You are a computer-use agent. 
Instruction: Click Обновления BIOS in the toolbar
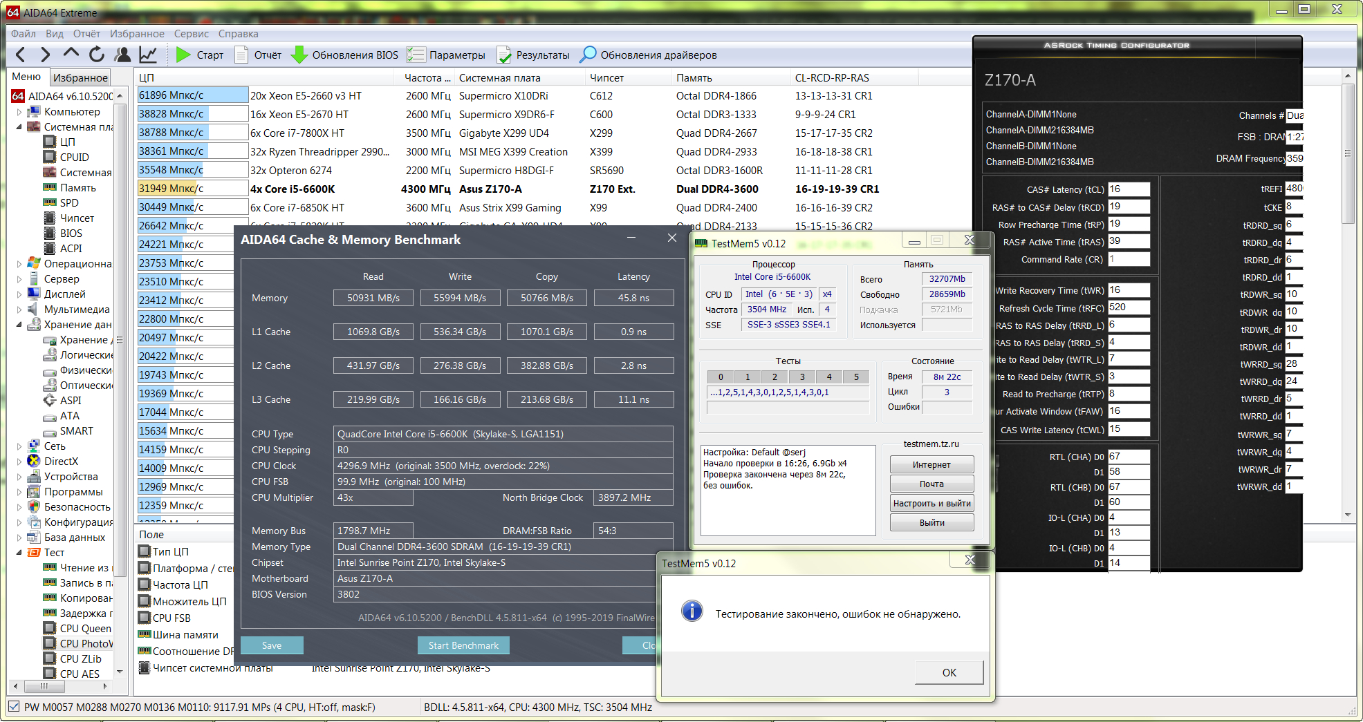(344, 55)
